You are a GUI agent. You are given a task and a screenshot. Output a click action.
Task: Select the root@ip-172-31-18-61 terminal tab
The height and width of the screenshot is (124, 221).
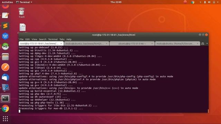coord(41,44)
